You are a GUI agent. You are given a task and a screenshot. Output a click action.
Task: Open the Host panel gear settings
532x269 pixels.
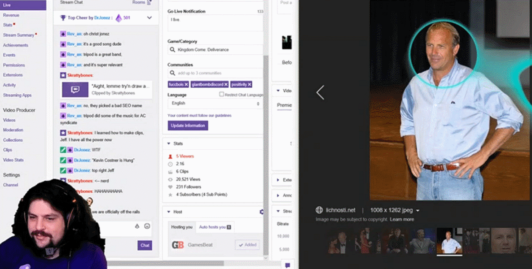[x=261, y=212]
